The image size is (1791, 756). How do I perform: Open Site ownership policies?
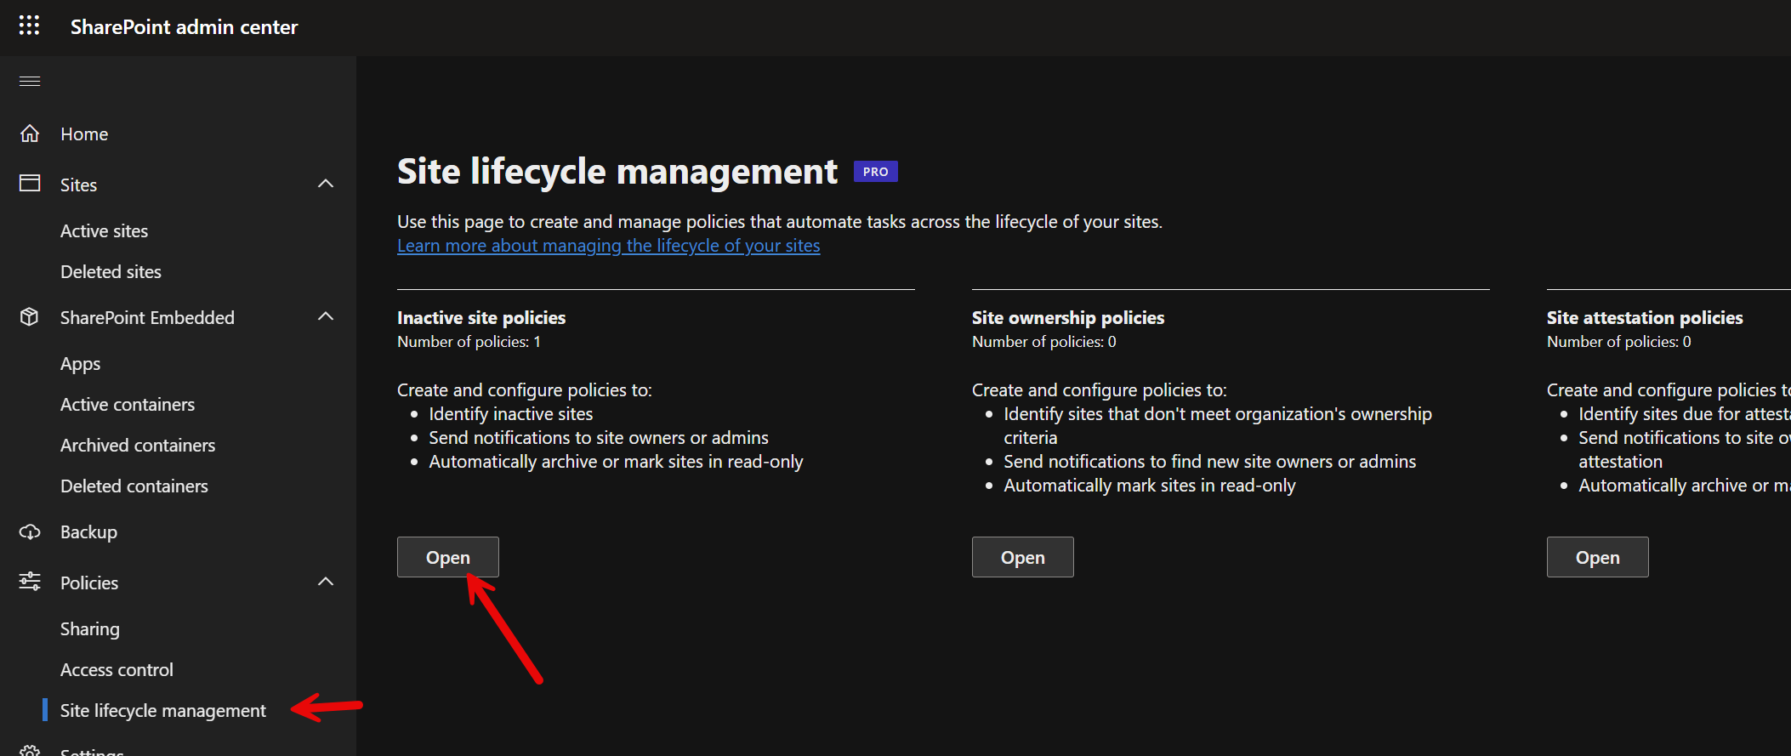pos(1023,557)
